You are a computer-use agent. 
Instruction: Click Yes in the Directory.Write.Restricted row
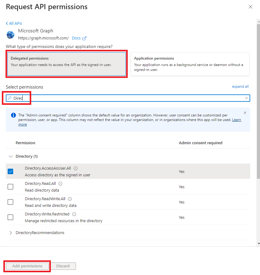pos(182,218)
